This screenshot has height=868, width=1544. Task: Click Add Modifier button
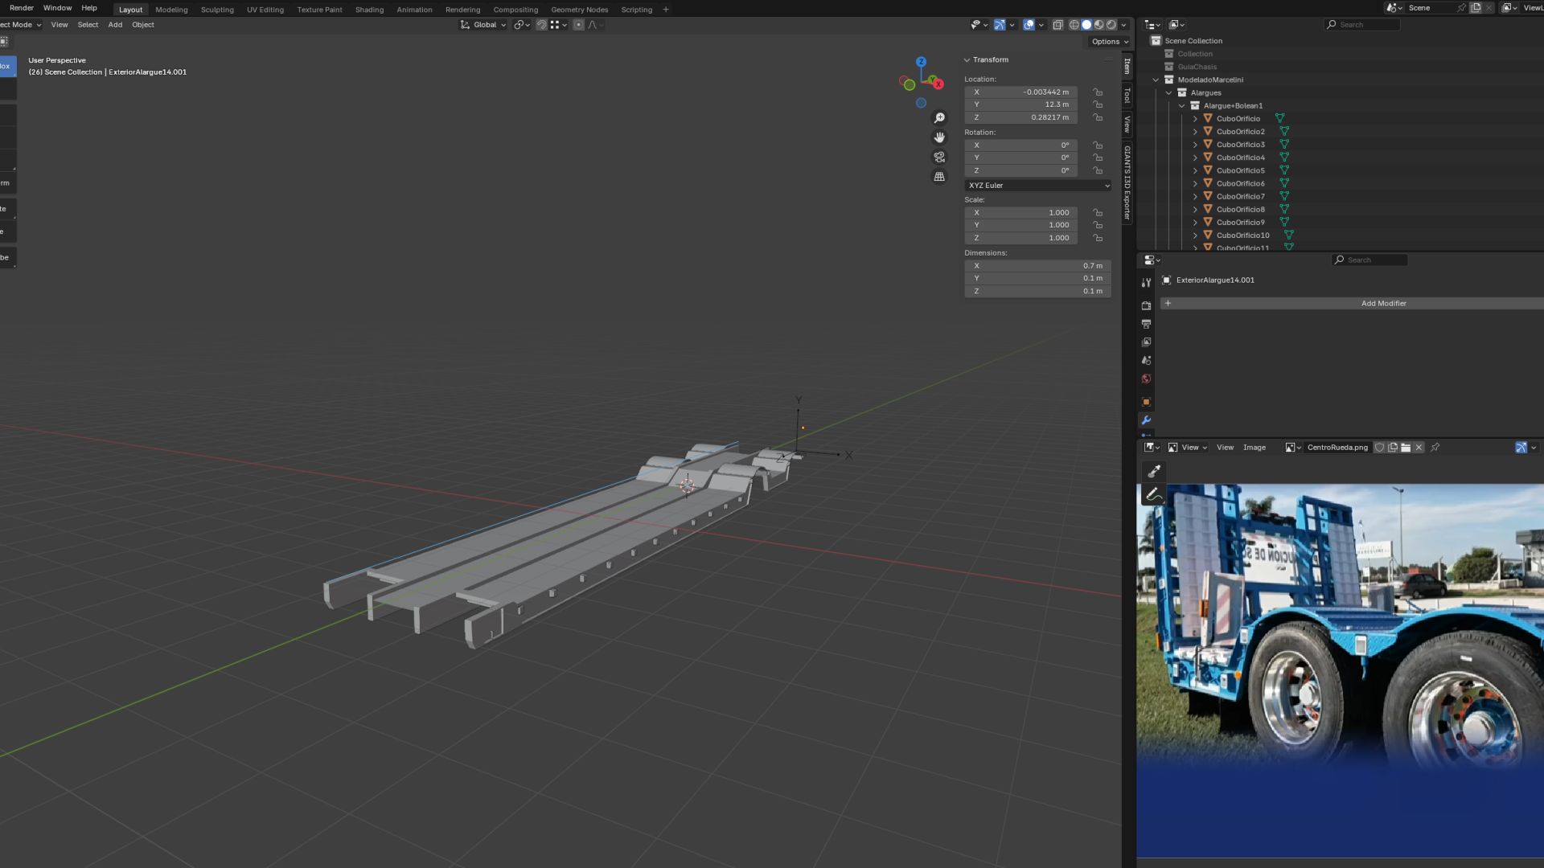[x=1353, y=303]
